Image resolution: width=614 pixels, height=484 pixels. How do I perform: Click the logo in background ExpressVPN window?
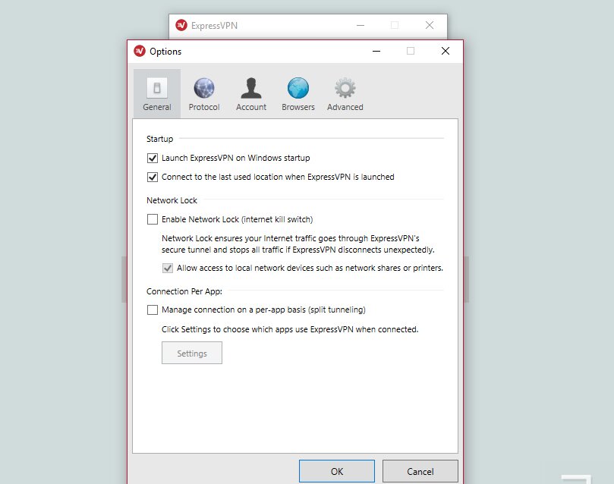click(181, 26)
